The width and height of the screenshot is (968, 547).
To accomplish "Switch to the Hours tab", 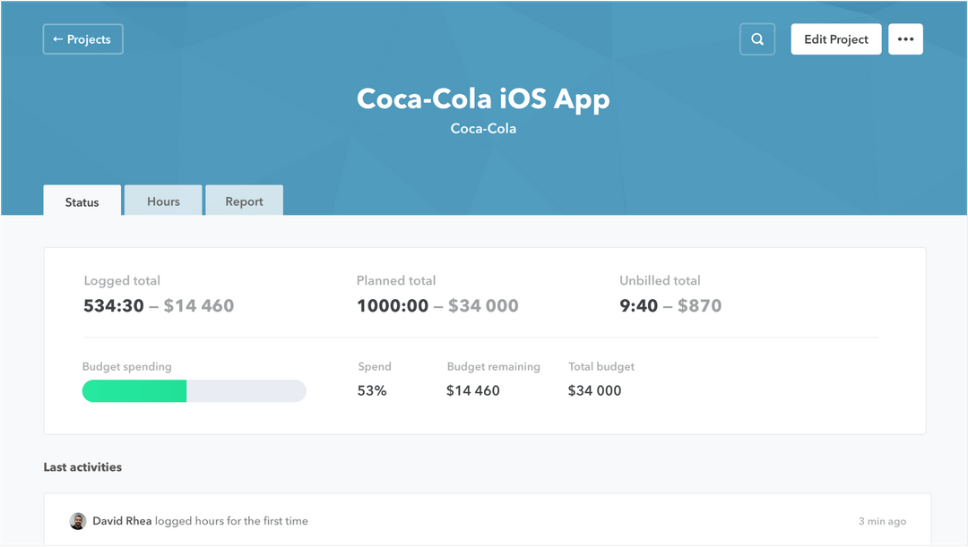I will point(163,201).
